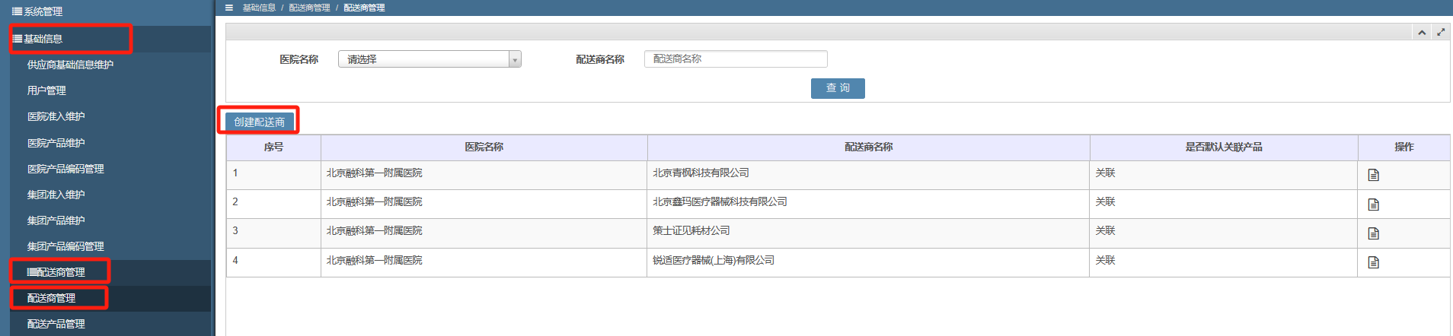
Task: Click the 是否默认关联产品 column header
Action: pos(1224,147)
